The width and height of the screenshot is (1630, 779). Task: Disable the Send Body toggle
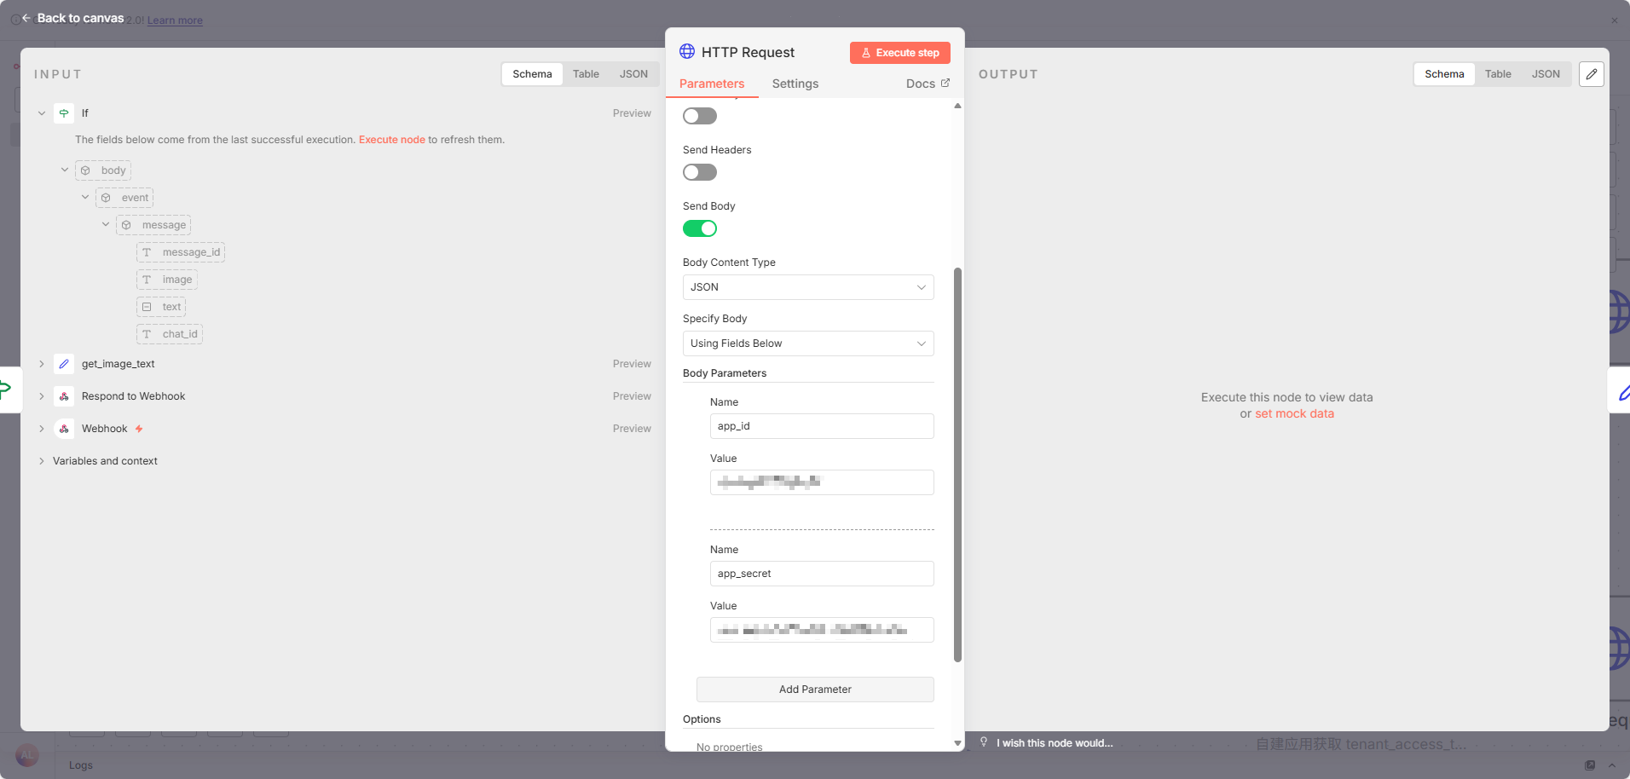[699, 228]
